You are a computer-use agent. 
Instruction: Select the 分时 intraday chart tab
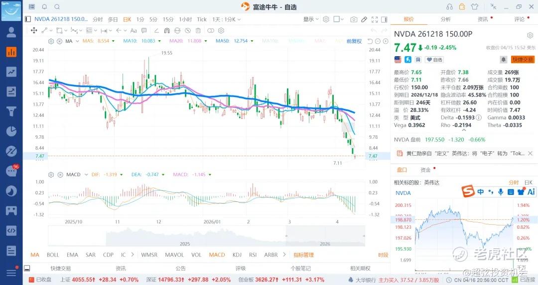[x=98, y=19]
